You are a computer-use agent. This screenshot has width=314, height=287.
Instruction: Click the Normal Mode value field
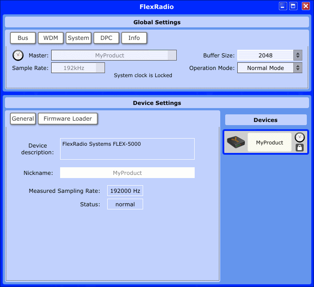(x=266, y=68)
